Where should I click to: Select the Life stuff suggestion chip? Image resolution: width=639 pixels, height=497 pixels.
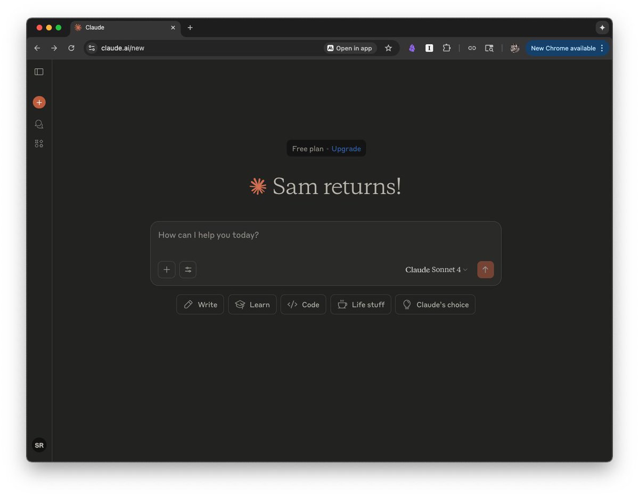pos(361,305)
